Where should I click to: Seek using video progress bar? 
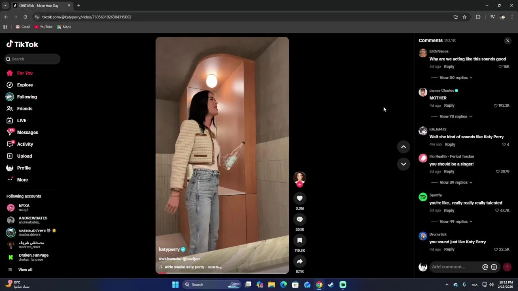[222, 273]
